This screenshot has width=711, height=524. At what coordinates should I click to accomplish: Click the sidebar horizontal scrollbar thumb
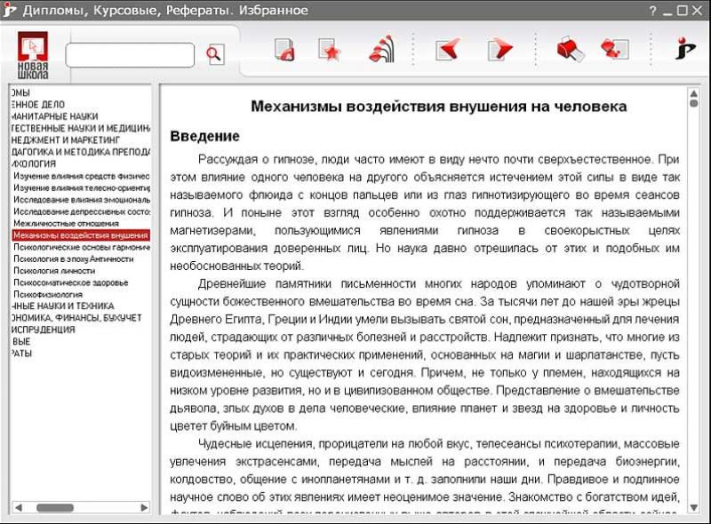(54, 507)
